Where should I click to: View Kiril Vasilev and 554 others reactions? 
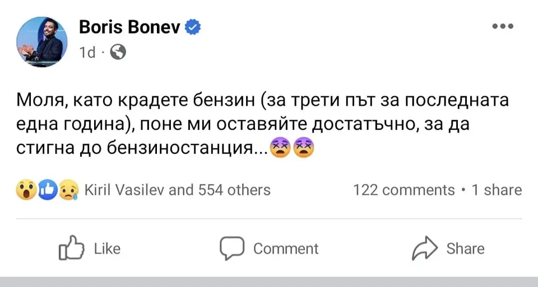coord(177,190)
